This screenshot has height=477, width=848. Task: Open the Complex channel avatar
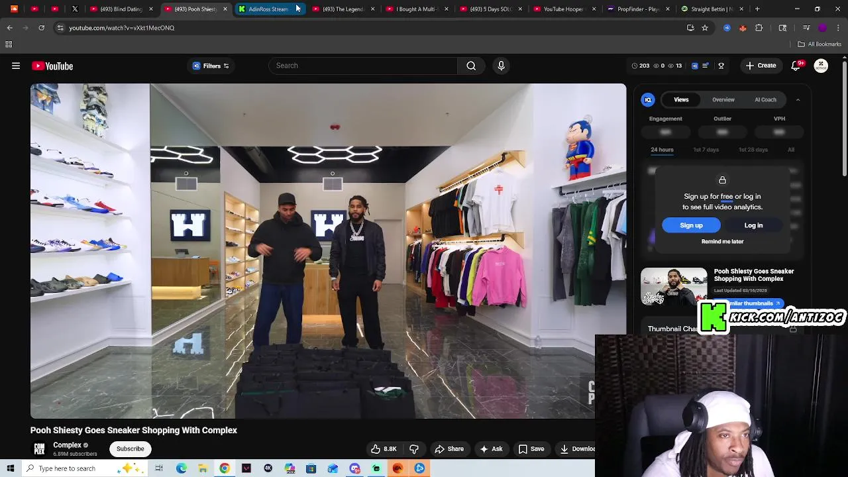tap(39, 449)
